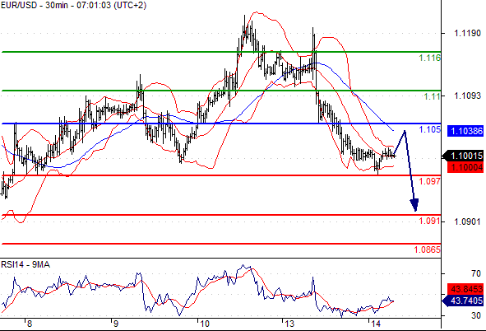
Task: Click the 1.0901 price axis value
Action: point(467,221)
